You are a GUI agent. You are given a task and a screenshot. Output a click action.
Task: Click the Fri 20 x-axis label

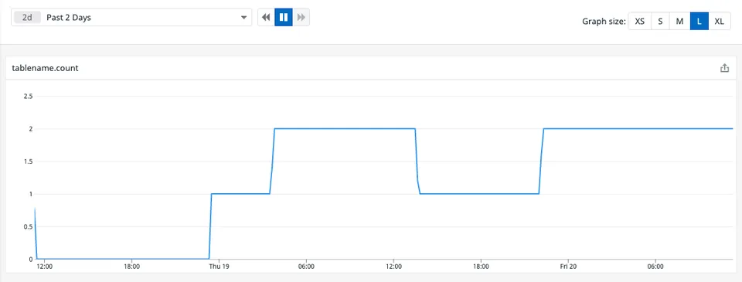[568, 267]
